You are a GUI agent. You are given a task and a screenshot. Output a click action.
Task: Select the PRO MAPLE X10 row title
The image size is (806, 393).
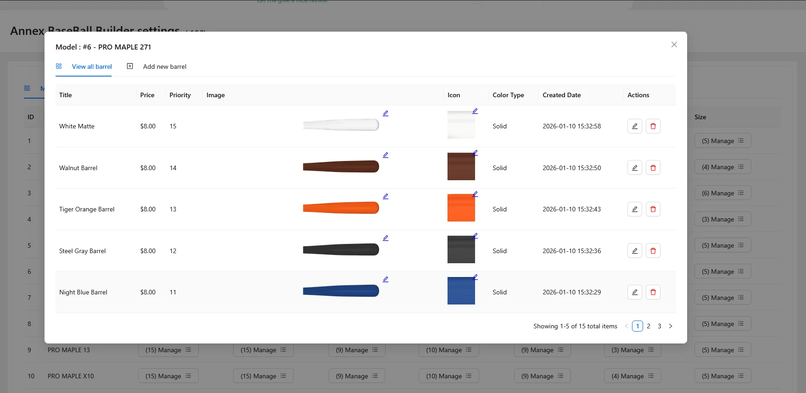(71, 376)
